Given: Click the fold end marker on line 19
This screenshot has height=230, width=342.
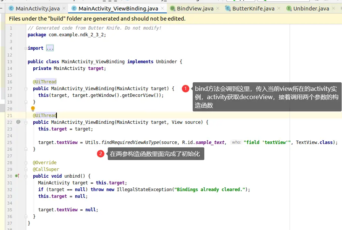Looking at the screenshot, I should (x=26, y=102).
